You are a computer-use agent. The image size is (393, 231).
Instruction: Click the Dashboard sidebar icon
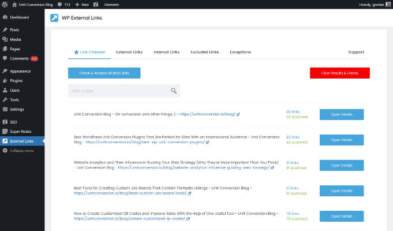5,17
